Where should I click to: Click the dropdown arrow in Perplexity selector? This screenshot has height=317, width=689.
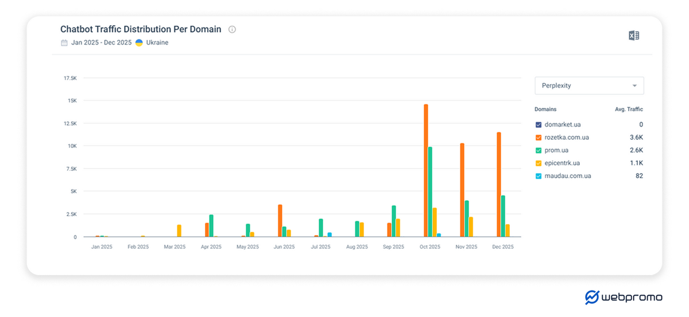634,85
